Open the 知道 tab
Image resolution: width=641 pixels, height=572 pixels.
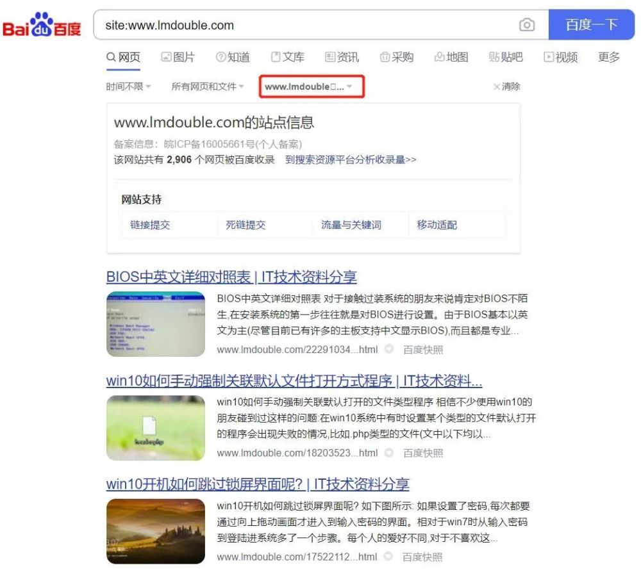click(x=233, y=57)
